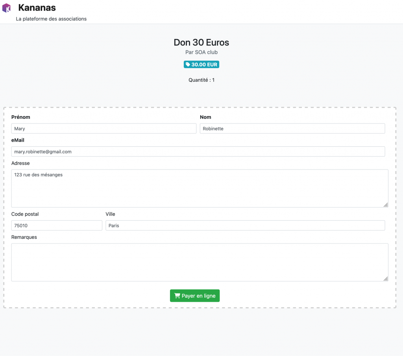Screen dimensions: 403x356
Task: Click into the Nom field with Robinette
Action: coord(292,129)
